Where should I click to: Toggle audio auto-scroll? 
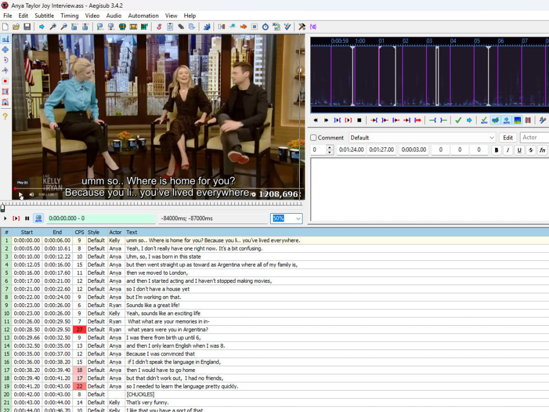click(x=506, y=120)
